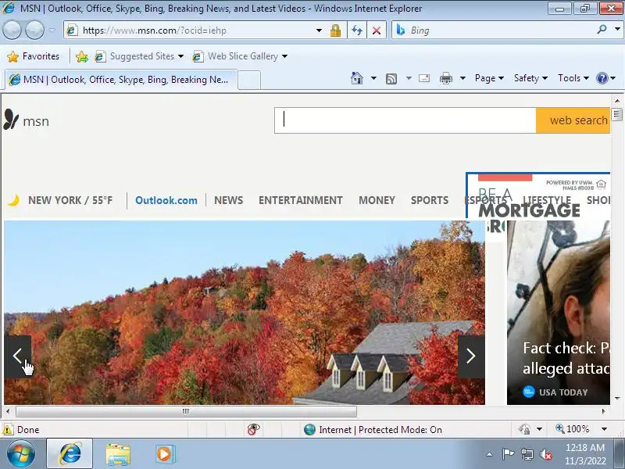The height and width of the screenshot is (469, 625).
Task: Open Windows Media Player from taskbar
Action: pyautogui.click(x=164, y=454)
